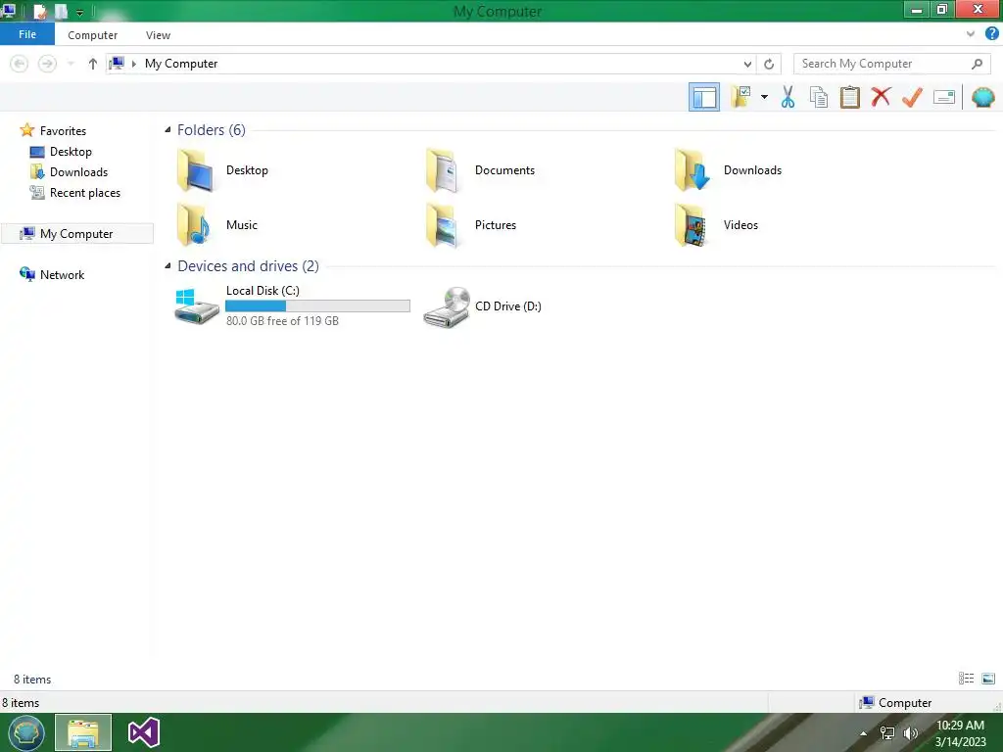1003x752 pixels.
Task: Click the folder options icon with checkbox
Action: point(740,97)
